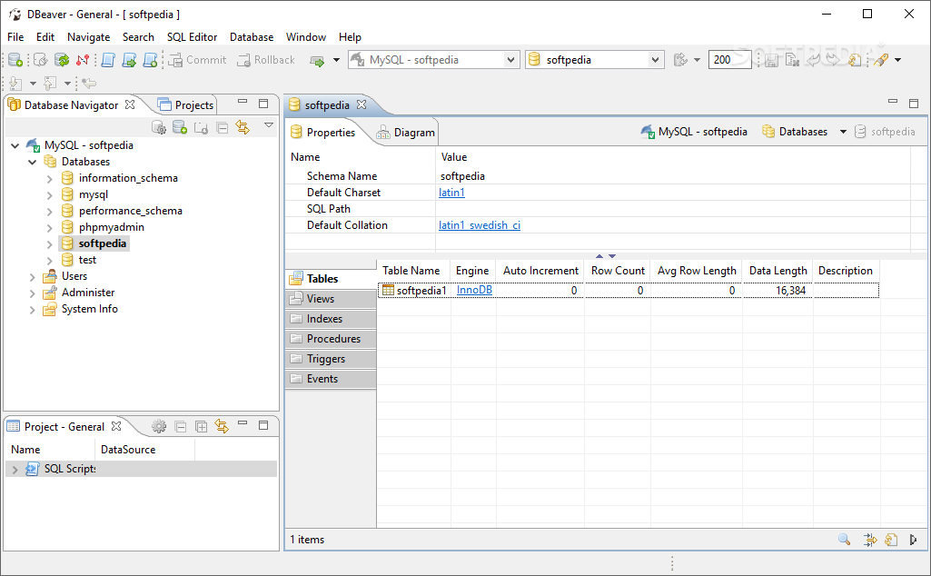Open the Search menu
The width and height of the screenshot is (931, 576).
138,37
